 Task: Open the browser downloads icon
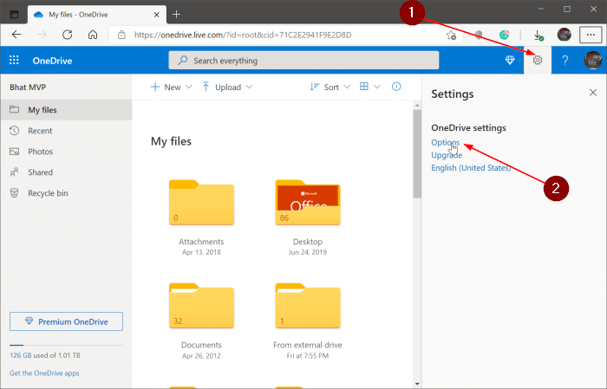click(x=538, y=36)
